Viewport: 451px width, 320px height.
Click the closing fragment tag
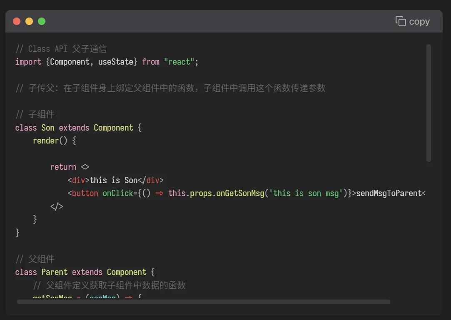57,207
